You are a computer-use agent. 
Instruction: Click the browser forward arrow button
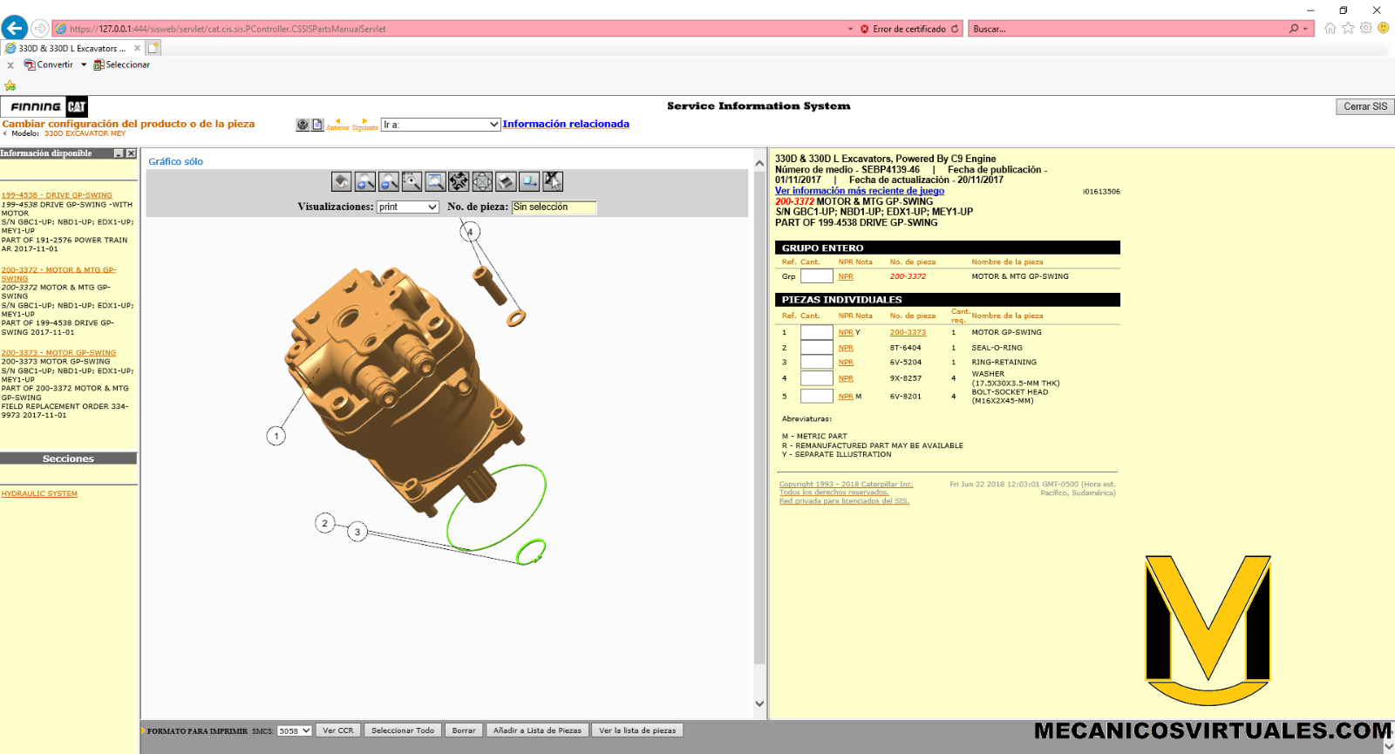pos(40,29)
